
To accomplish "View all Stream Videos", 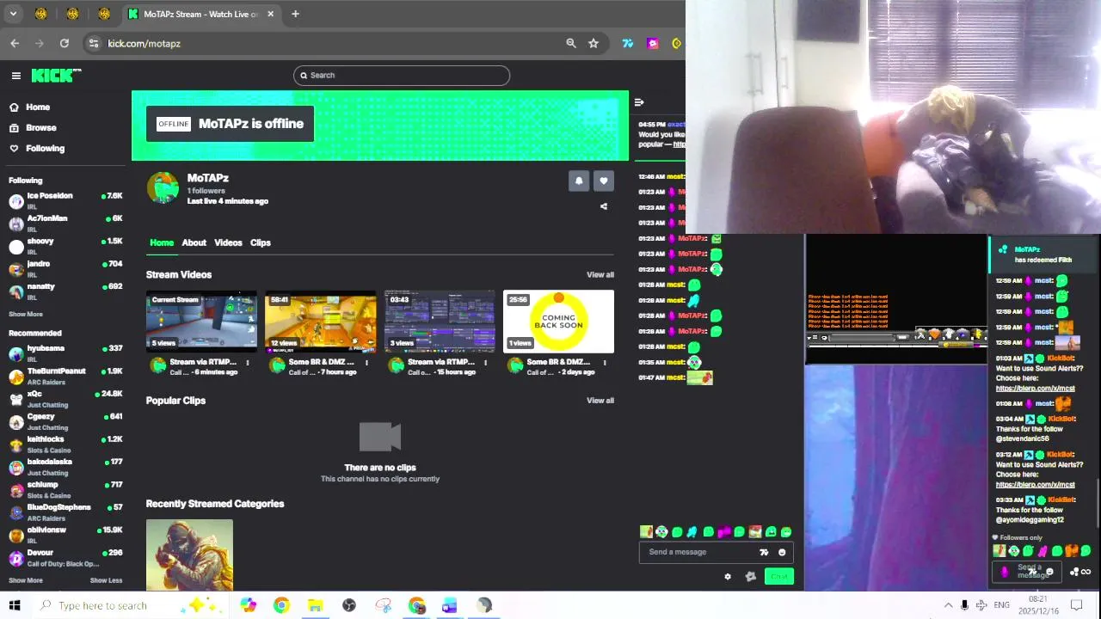I will pos(600,275).
